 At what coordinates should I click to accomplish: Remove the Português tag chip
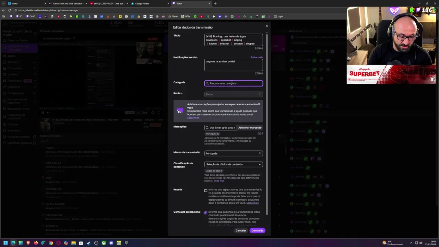[x=218, y=134]
